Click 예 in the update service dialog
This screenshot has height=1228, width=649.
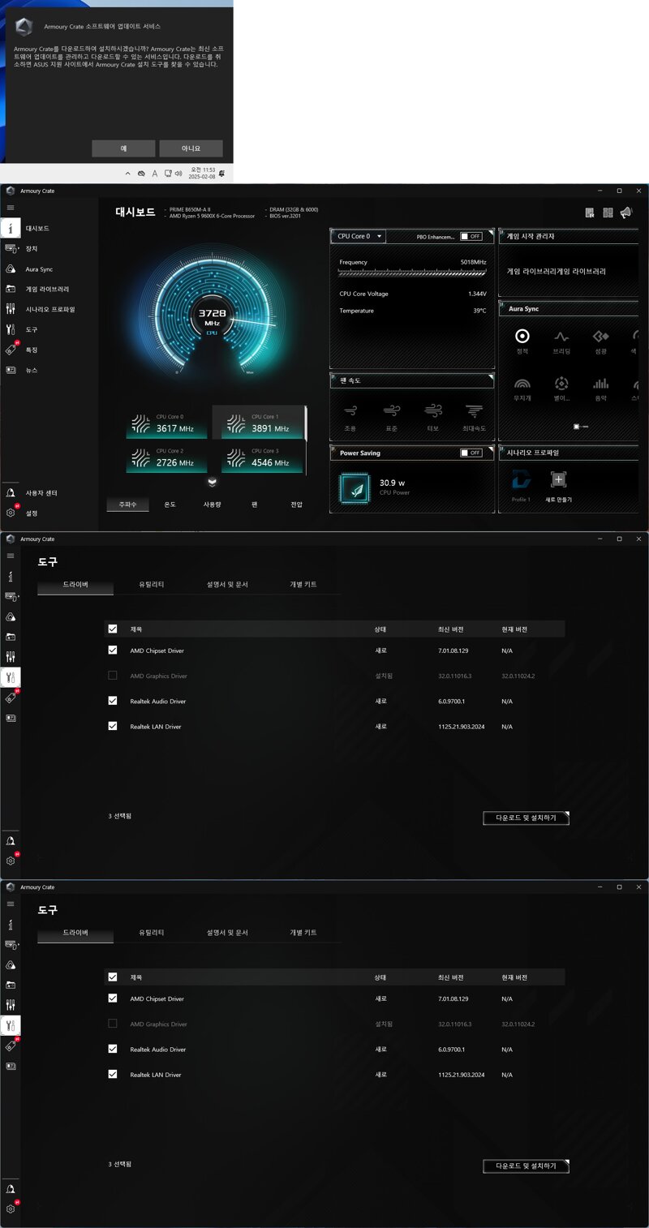click(x=123, y=148)
